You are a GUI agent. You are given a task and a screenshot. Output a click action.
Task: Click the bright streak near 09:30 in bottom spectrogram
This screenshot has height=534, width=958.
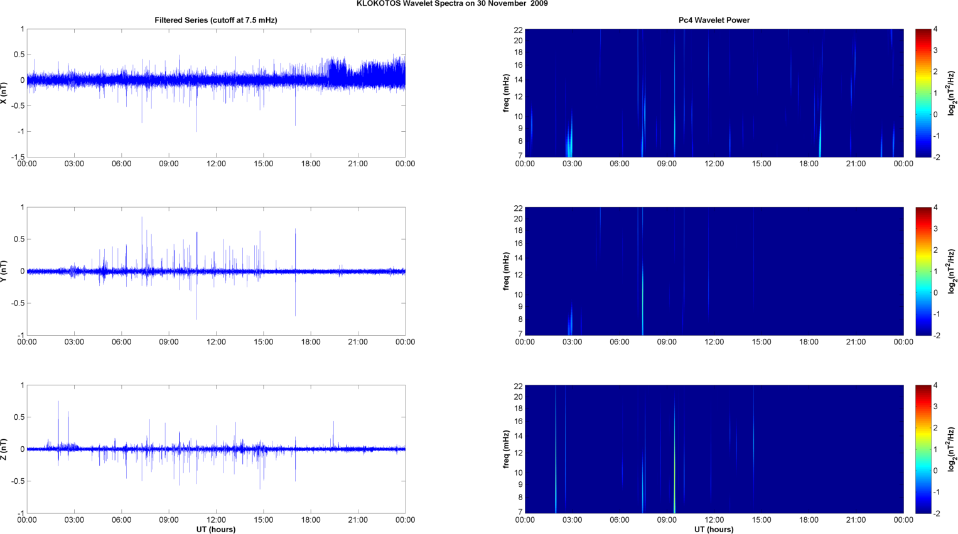[675, 483]
